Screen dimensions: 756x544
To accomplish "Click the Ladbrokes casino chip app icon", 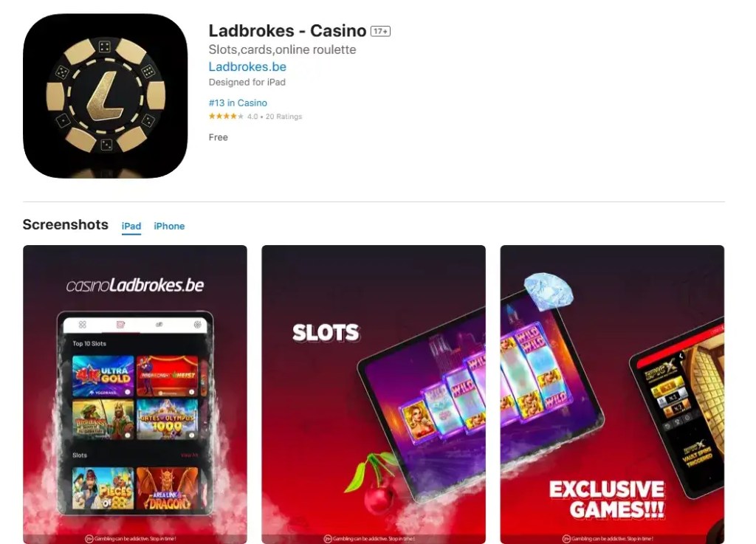I will (x=105, y=96).
